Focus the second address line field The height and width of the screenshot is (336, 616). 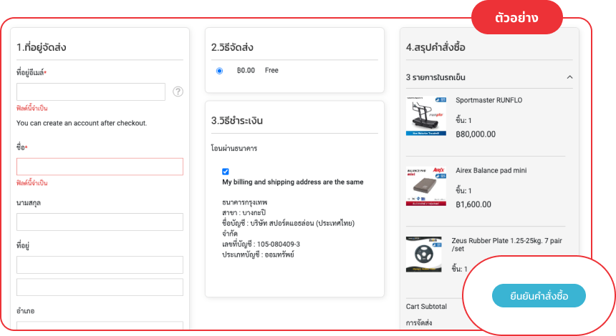pyautogui.click(x=100, y=287)
